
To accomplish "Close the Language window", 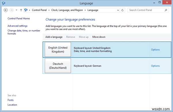I will click(167, 2).
